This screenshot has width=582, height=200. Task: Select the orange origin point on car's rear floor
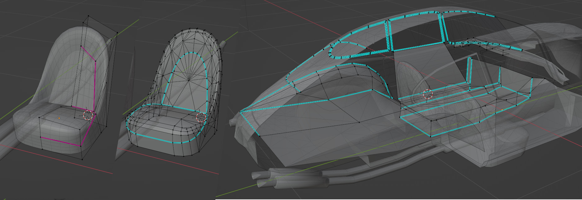coord(502,110)
